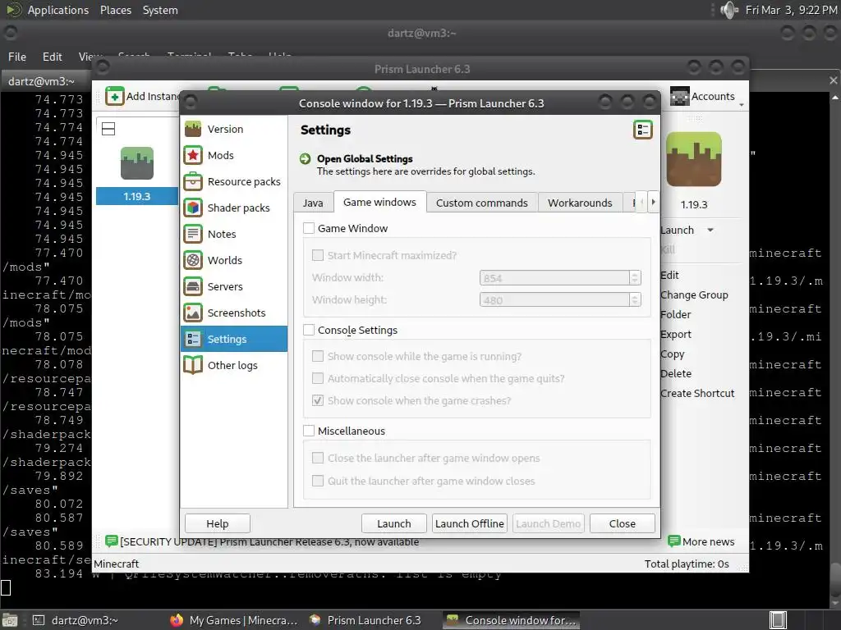Open the Launch dropdown arrow in Prism Launcher
Viewport: 841px width, 630px height.
tap(710, 230)
